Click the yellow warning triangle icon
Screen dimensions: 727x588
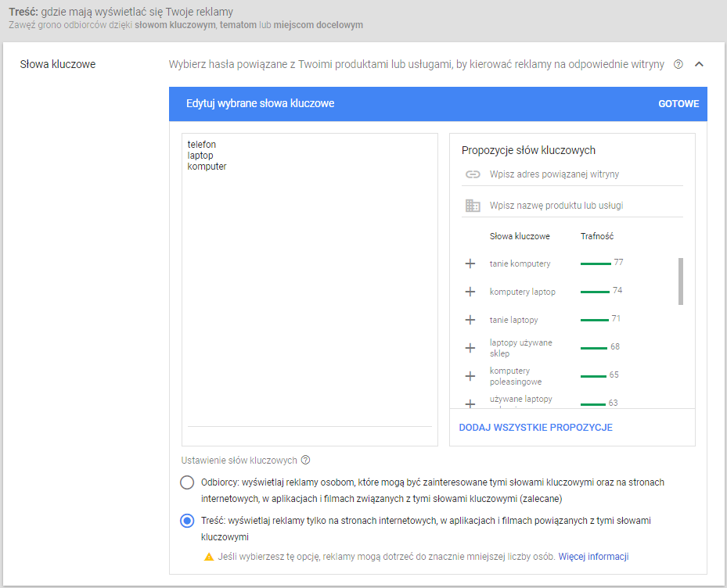[x=209, y=557]
